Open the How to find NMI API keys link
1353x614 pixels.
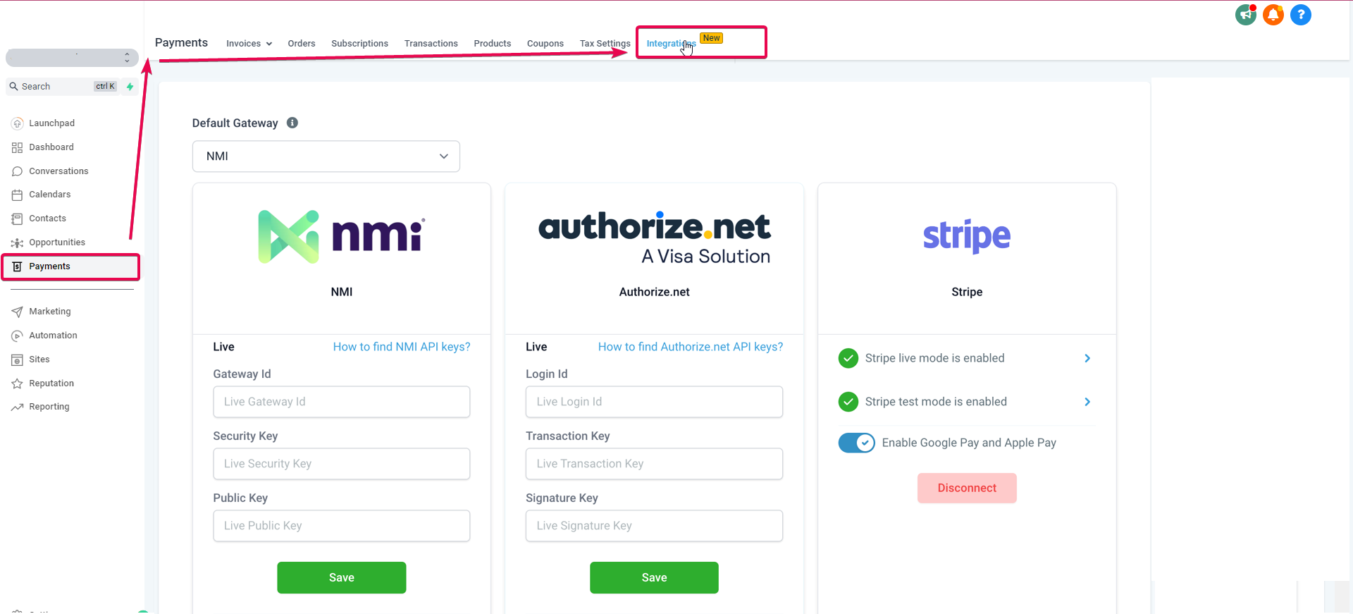coord(402,347)
